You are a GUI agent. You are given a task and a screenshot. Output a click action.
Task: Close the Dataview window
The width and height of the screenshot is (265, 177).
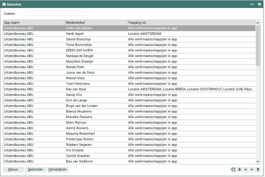tap(259, 4)
